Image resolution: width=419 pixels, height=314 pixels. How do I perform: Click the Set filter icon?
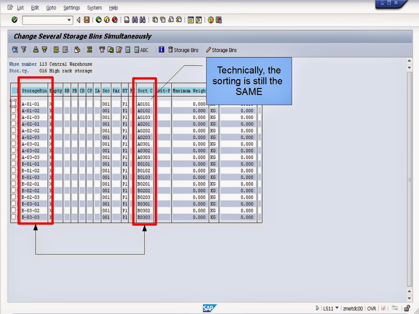(x=24, y=50)
